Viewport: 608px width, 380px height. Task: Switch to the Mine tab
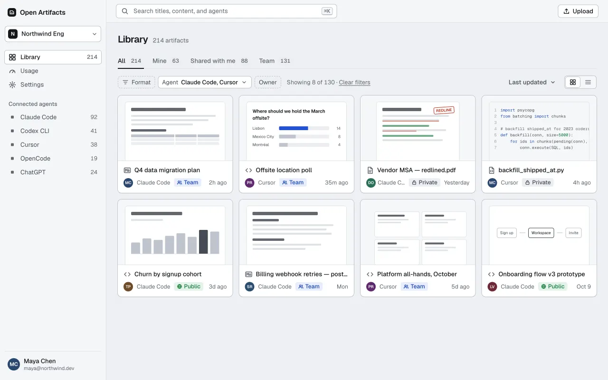(166, 61)
